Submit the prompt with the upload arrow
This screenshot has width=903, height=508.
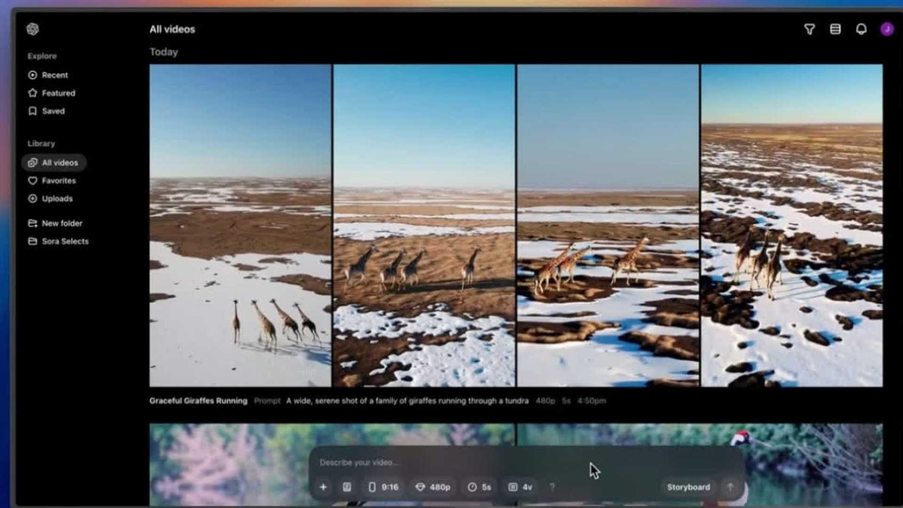730,487
